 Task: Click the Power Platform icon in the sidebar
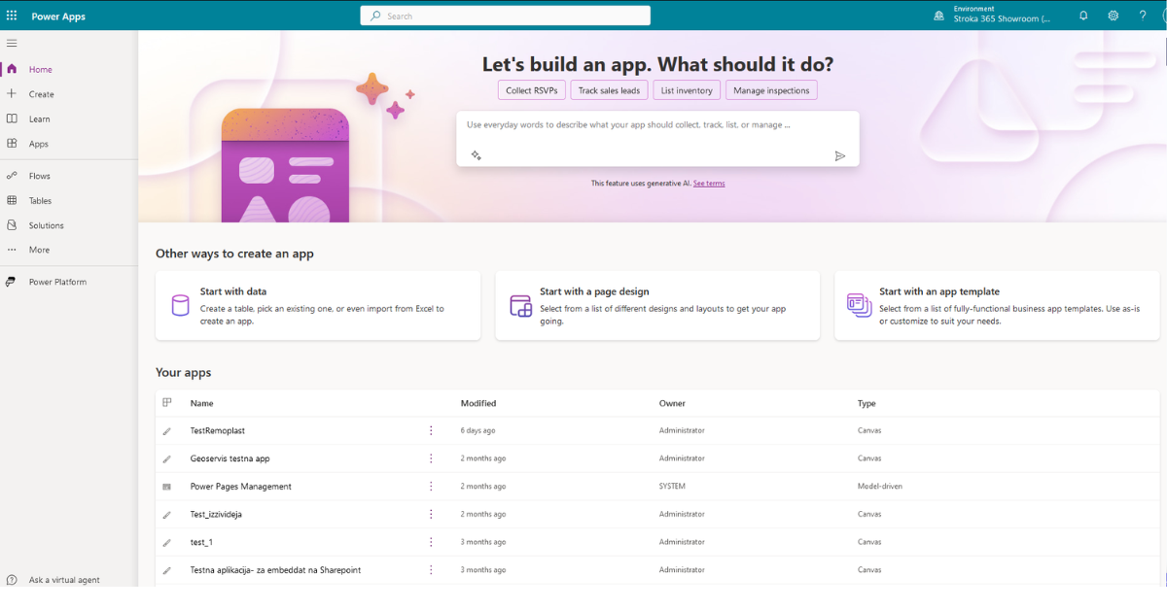coord(12,282)
